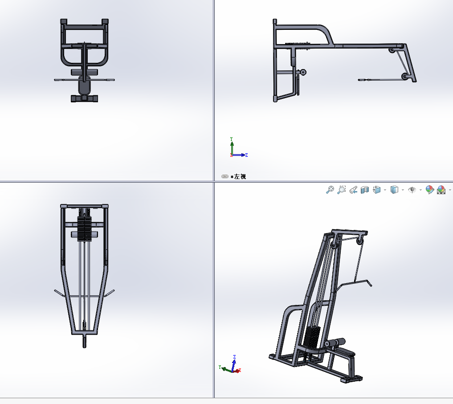Click the axis triad in isometric view
Viewport: 453px width, 404px height.
click(x=230, y=365)
